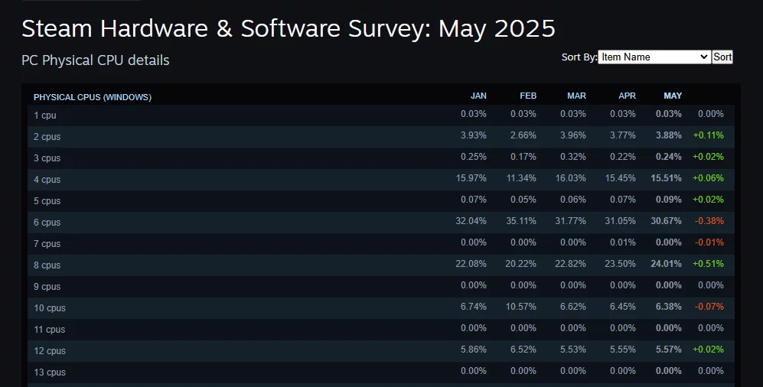Select the 2 cpus row label
The height and width of the screenshot is (387, 763).
point(47,137)
